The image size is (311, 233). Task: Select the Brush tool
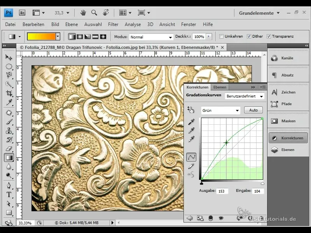[9, 122]
